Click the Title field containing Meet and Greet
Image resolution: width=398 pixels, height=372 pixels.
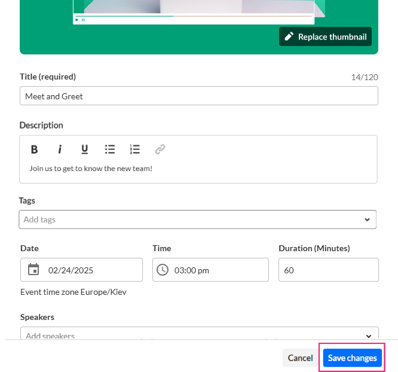point(198,96)
